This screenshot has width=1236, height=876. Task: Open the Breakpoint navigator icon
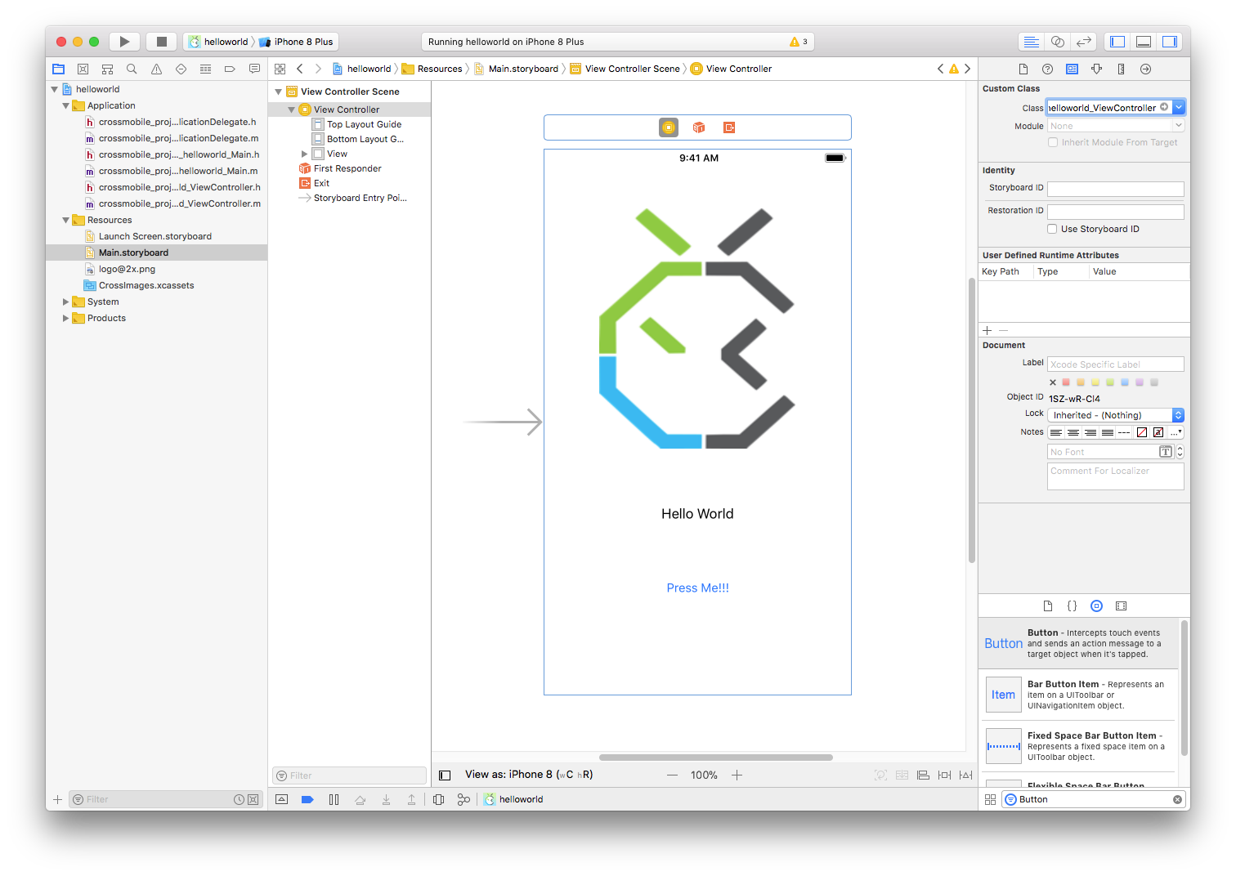[x=230, y=69]
